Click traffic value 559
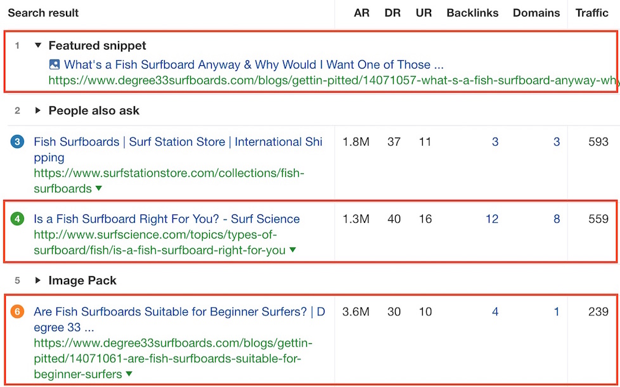This screenshot has height=387, width=620. pos(598,219)
